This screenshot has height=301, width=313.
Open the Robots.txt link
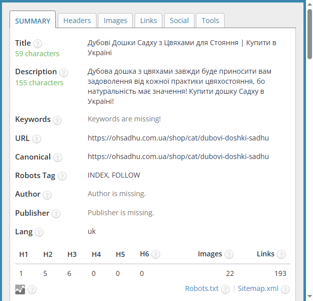click(x=202, y=288)
